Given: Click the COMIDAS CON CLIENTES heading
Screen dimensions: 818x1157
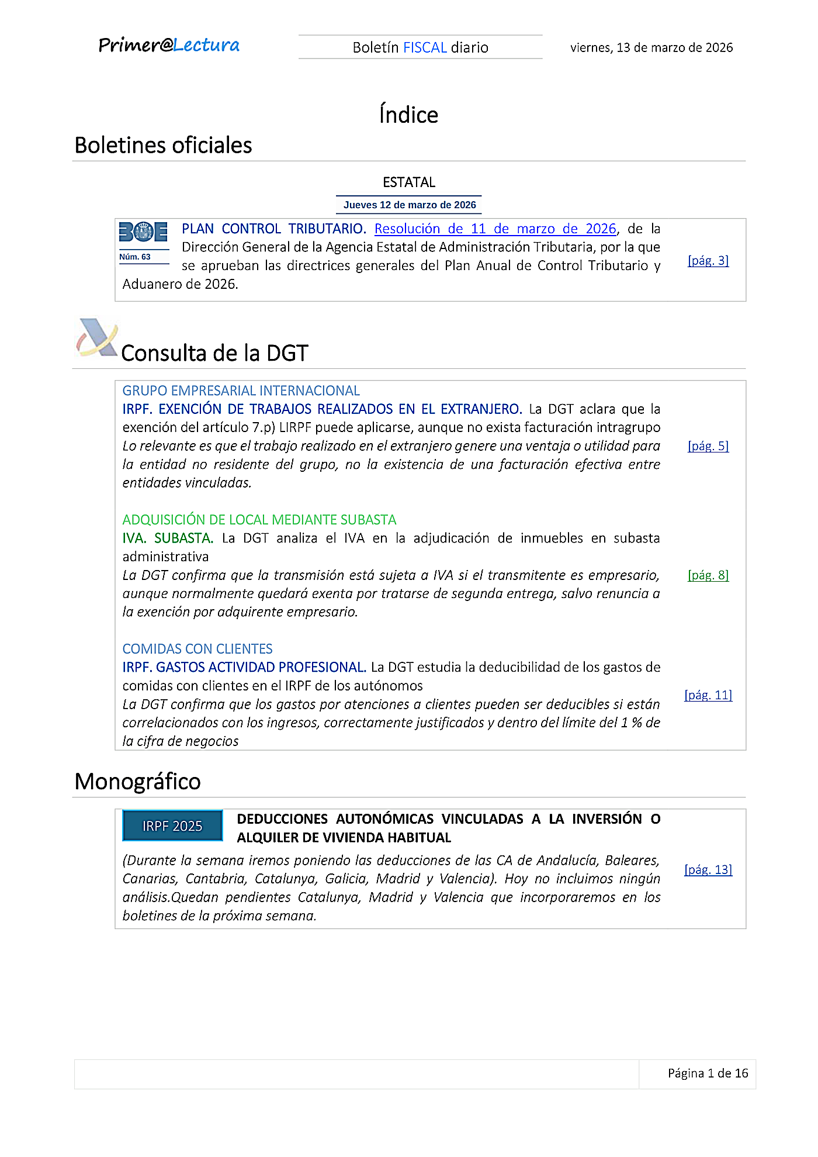Looking at the screenshot, I should (x=197, y=649).
